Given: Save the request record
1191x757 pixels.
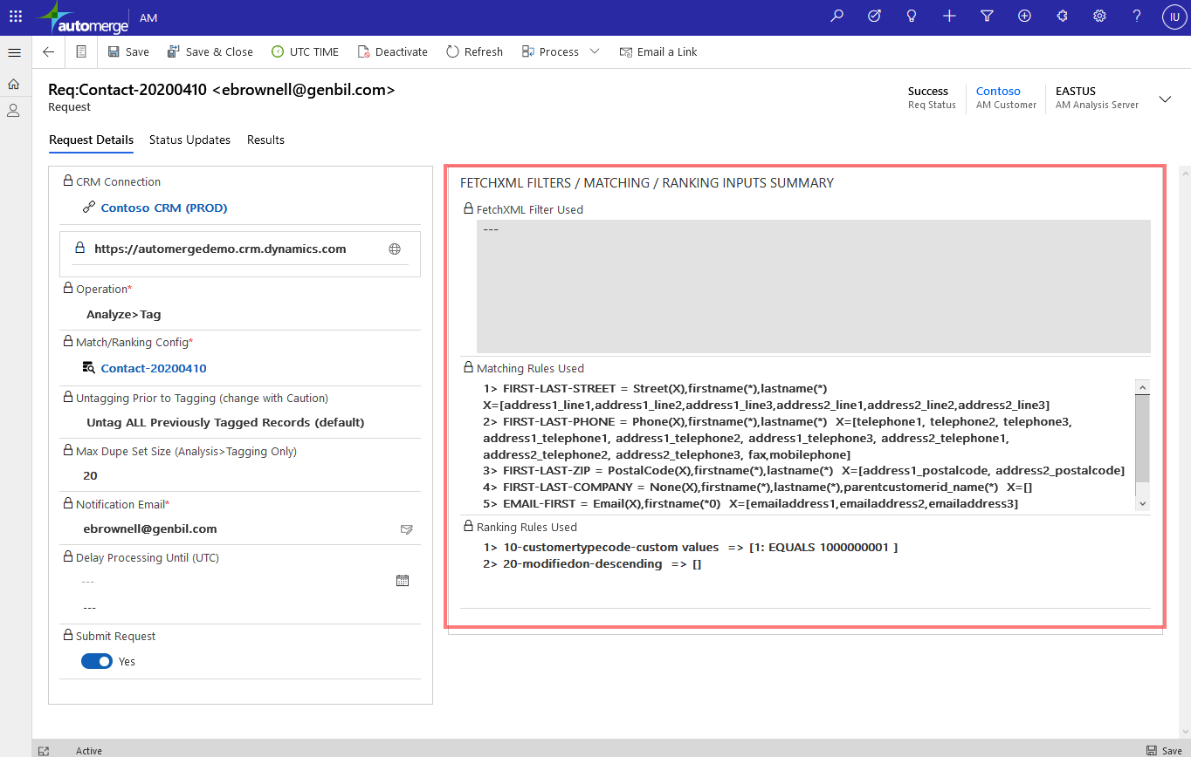Looking at the screenshot, I should (x=128, y=52).
